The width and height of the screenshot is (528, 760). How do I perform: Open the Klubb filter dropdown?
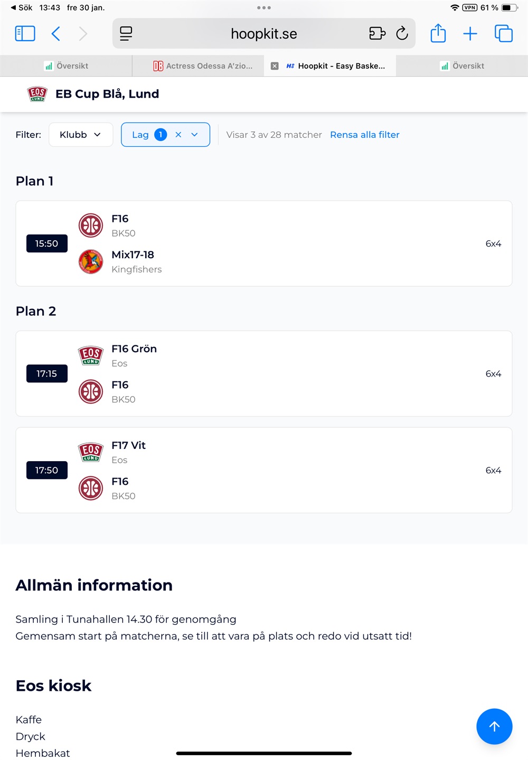[x=80, y=135]
